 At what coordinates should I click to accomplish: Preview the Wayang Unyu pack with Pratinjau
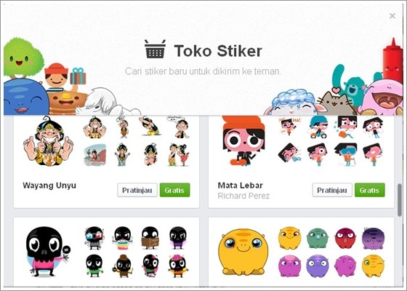137,190
